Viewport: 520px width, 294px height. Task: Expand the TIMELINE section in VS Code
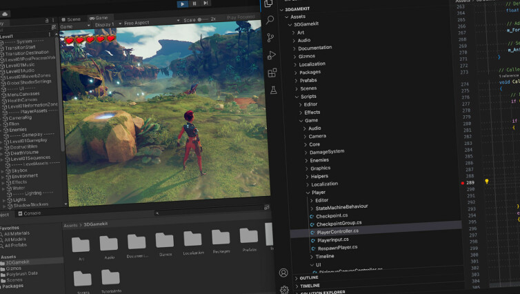[297, 286]
